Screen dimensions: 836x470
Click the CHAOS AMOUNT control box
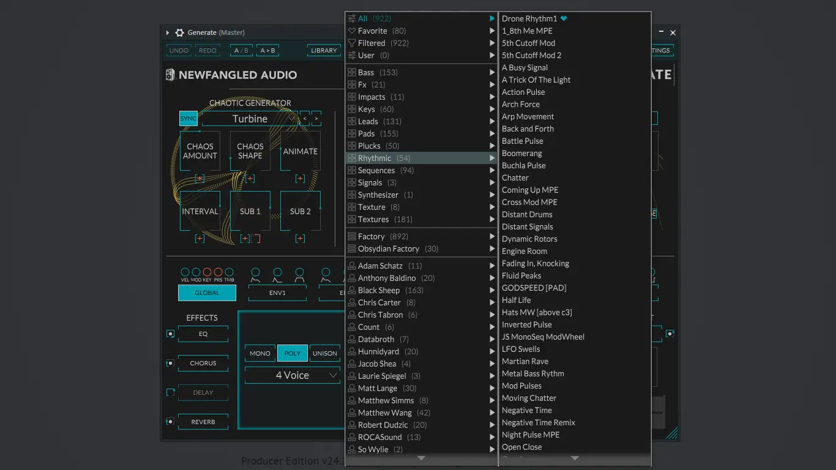[x=200, y=151]
